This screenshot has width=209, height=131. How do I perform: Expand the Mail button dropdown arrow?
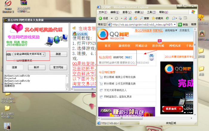[176, 18]
